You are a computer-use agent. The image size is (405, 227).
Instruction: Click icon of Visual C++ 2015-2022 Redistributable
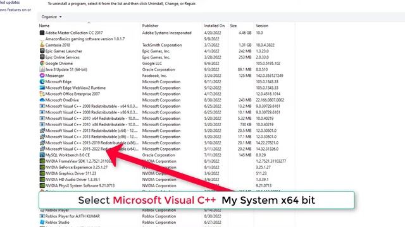[42, 149]
